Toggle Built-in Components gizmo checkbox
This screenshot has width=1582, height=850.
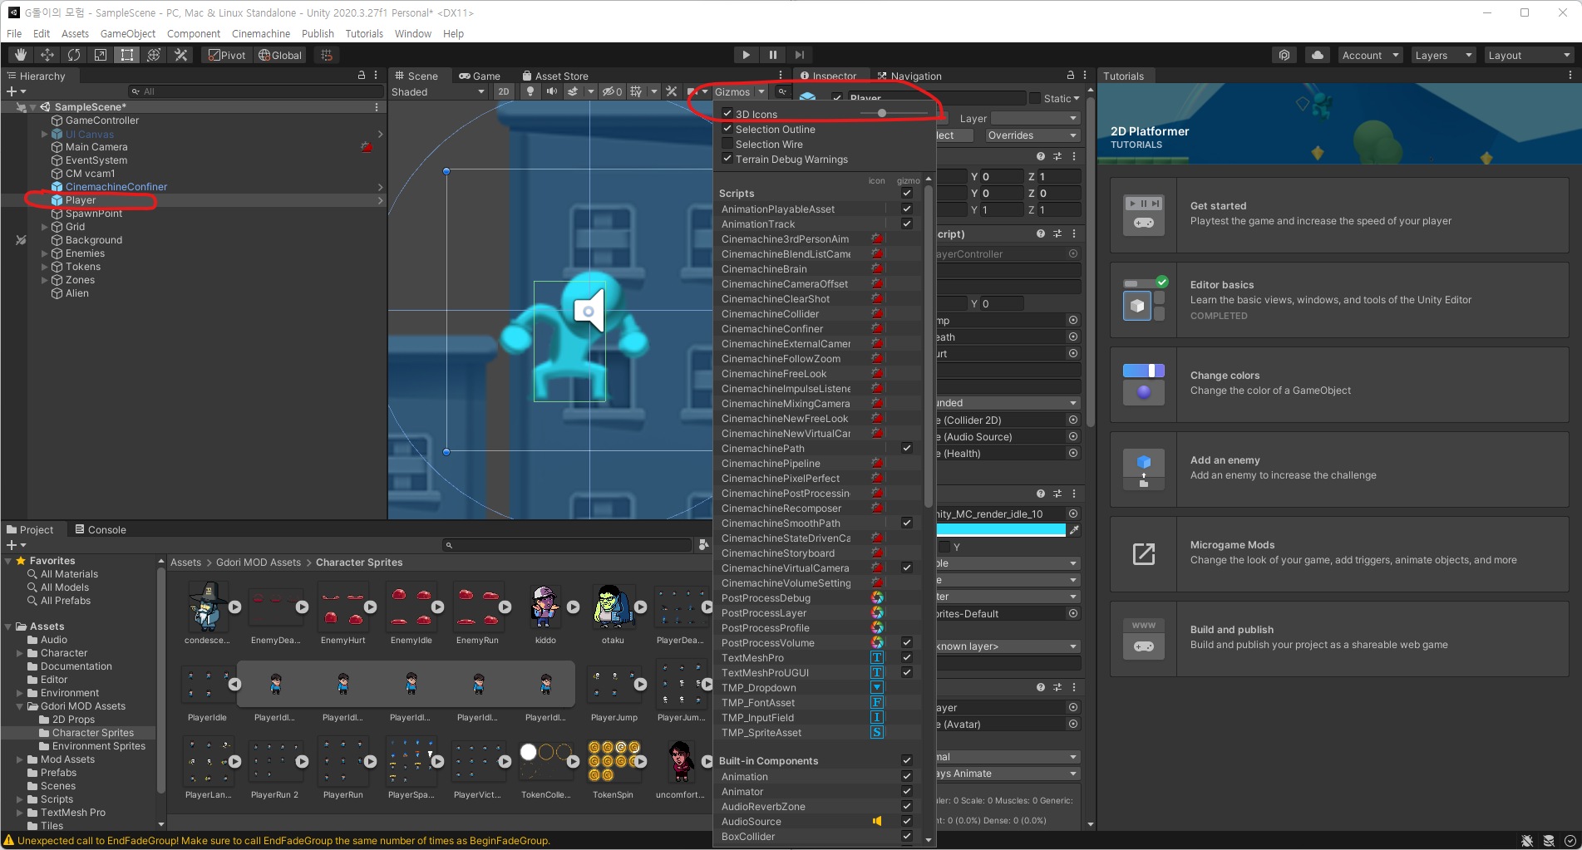point(907,760)
